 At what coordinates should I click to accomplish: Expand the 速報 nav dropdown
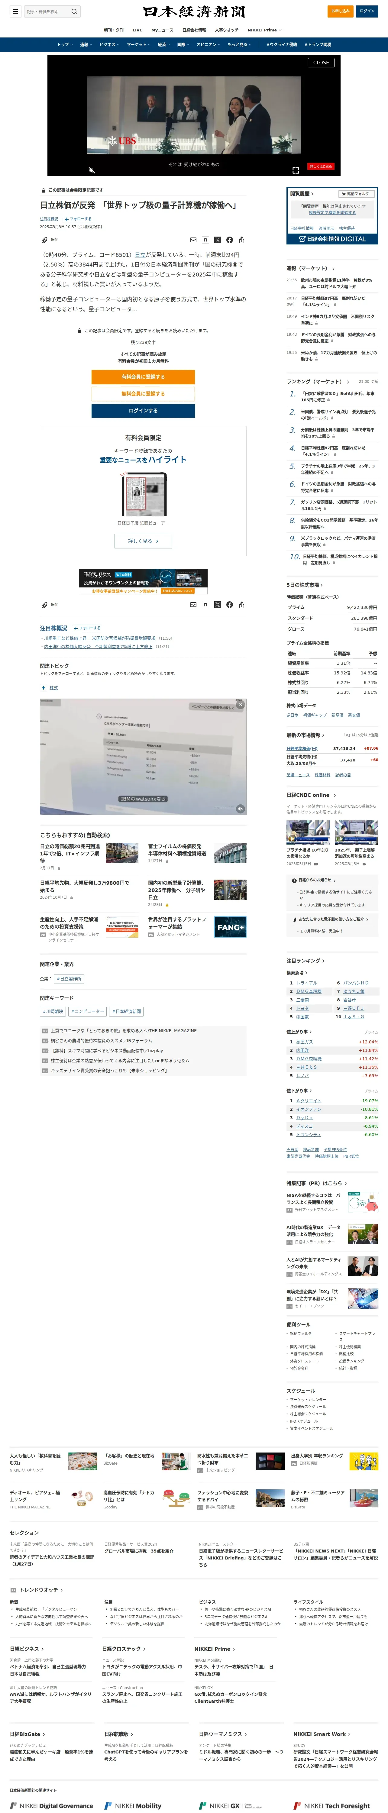(86, 44)
